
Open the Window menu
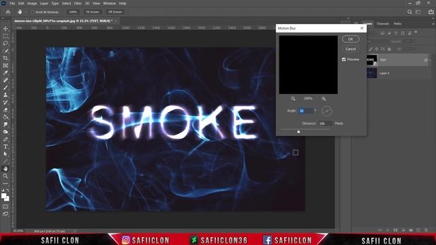[109, 3]
